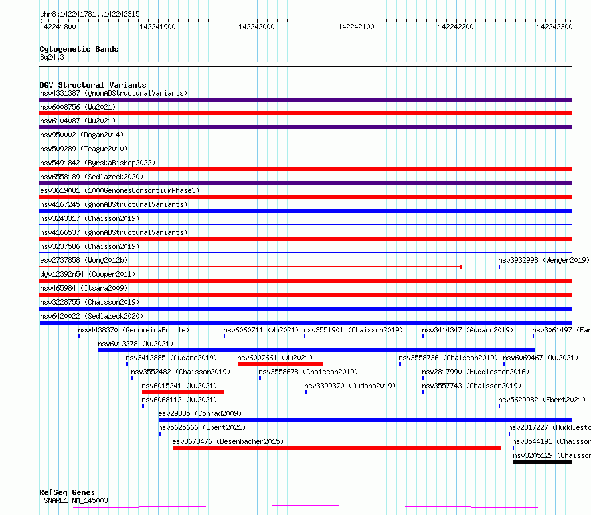Screen dimensions: 591x515
Task: Click the magenta TSNARE1 gene track line
Action: pos(305,507)
